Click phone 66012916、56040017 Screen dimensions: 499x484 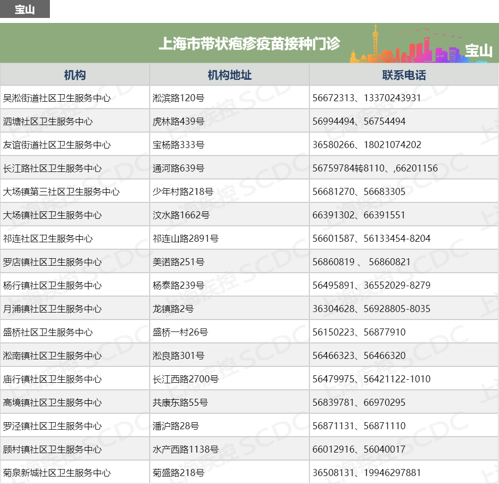point(359,450)
